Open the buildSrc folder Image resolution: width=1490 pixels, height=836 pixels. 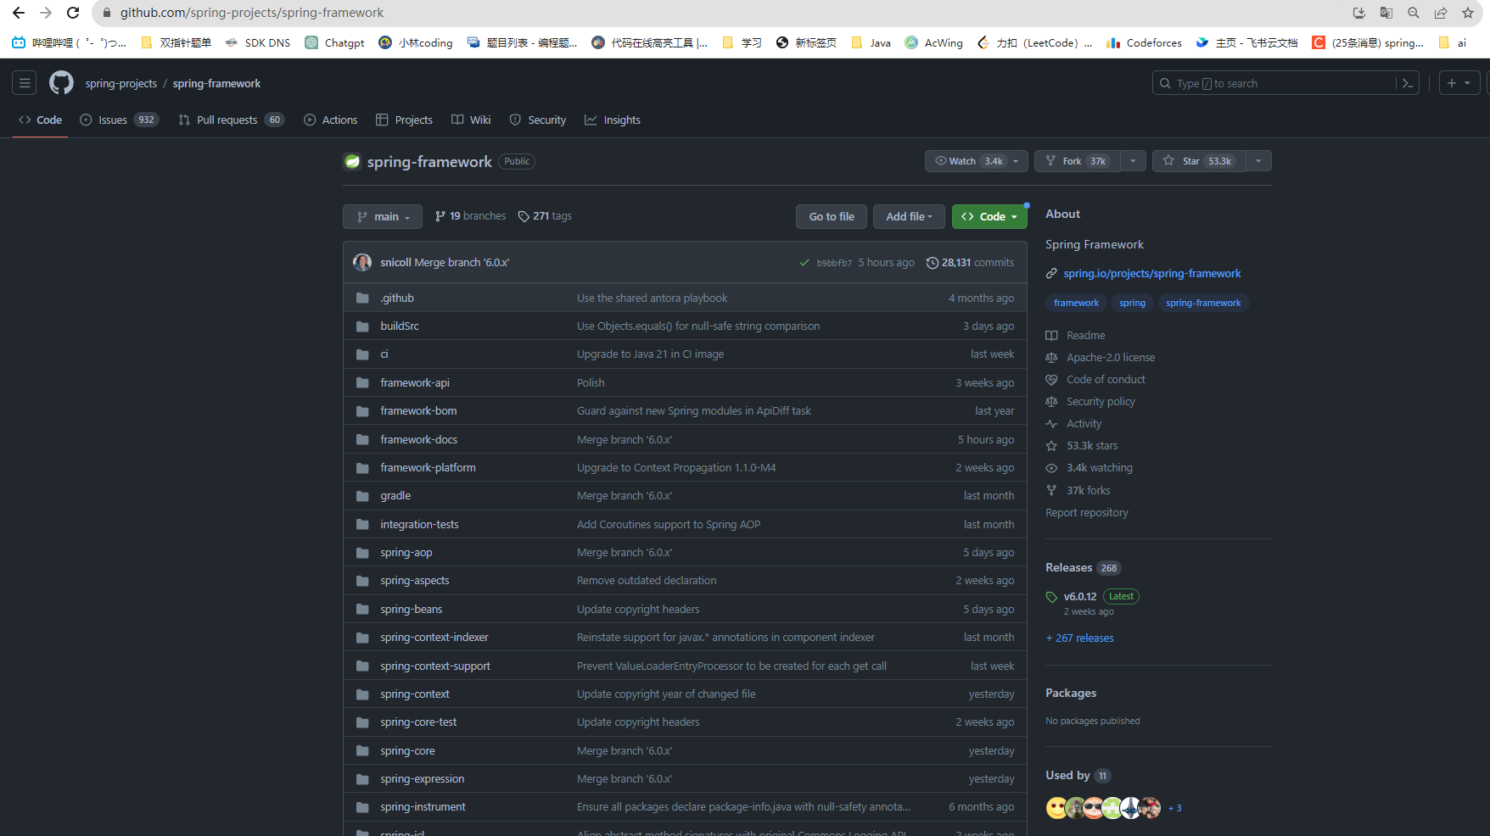click(x=400, y=326)
